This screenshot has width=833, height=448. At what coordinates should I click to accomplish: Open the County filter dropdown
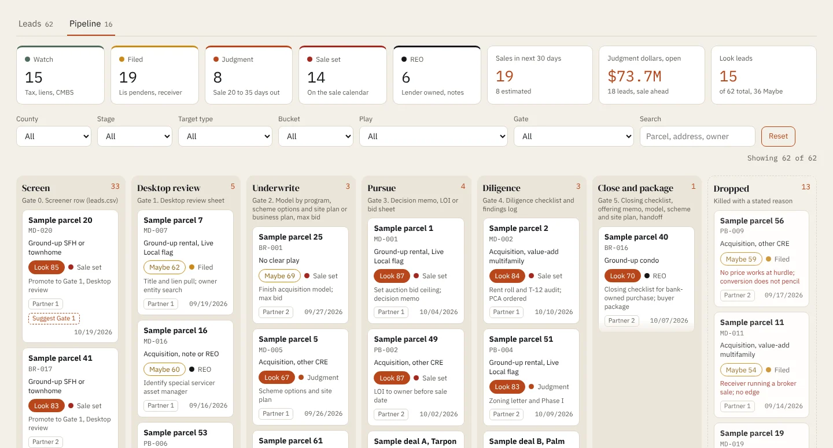coord(54,136)
